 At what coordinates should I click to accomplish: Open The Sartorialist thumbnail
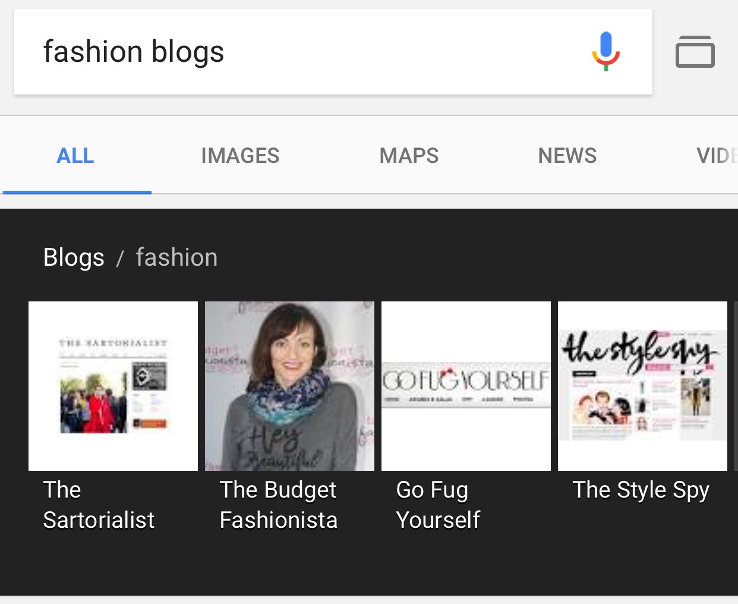point(113,386)
